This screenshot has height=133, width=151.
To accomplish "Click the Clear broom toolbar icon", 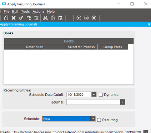I will coord(21,18).
